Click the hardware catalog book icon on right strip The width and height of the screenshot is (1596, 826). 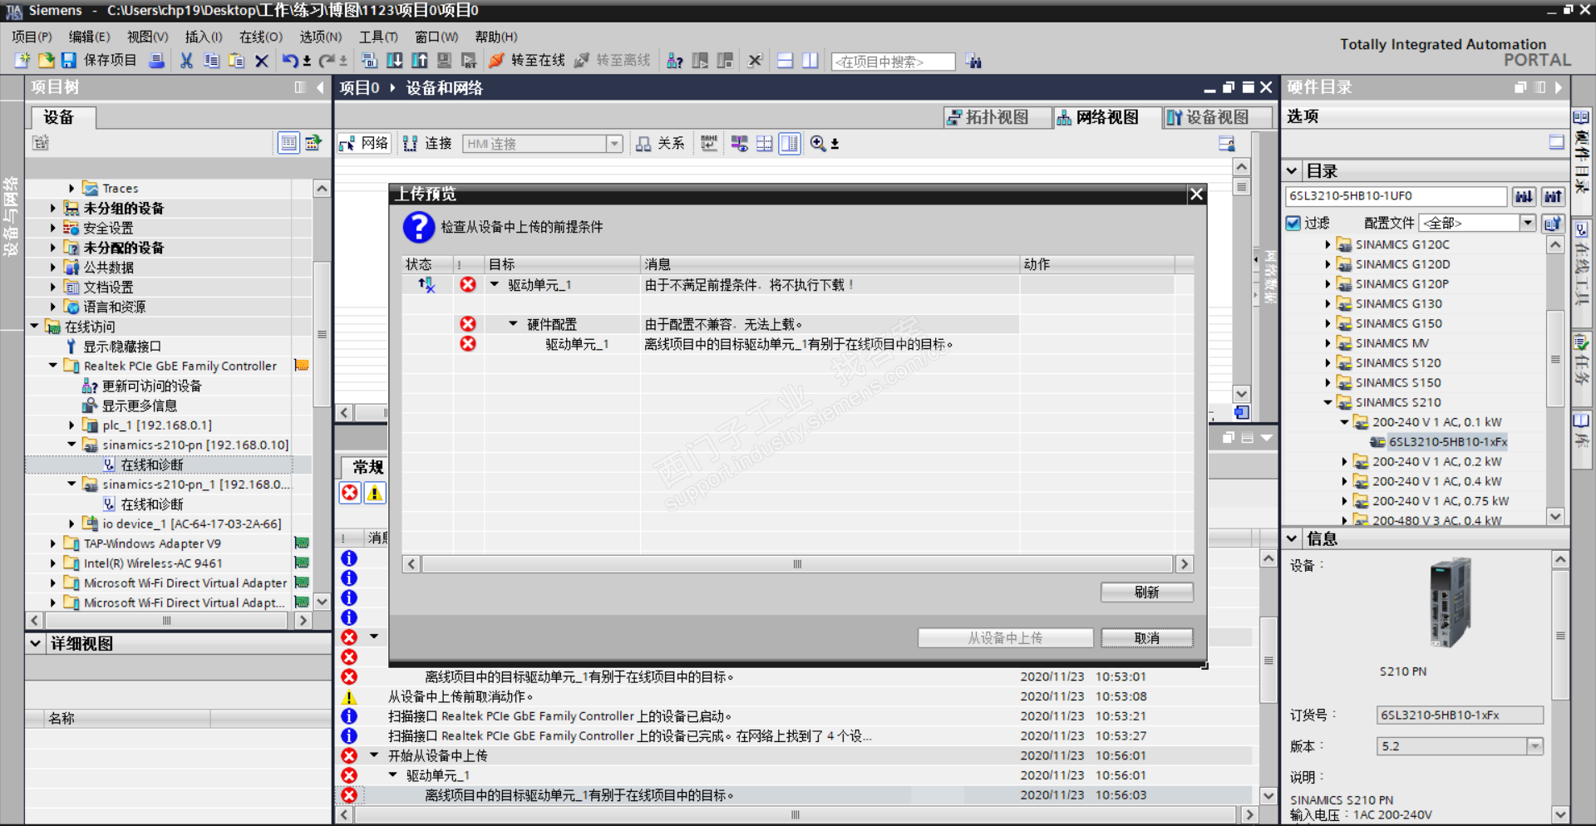click(x=1581, y=117)
